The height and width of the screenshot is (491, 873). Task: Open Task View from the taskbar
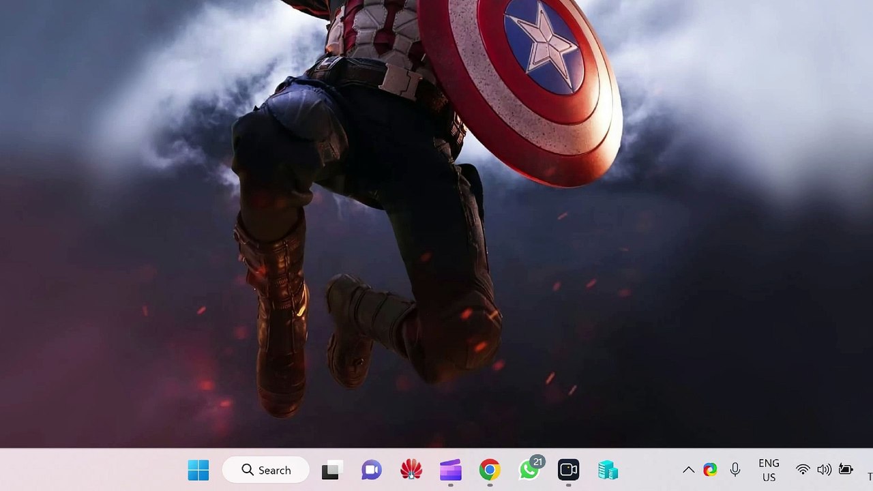331,470
